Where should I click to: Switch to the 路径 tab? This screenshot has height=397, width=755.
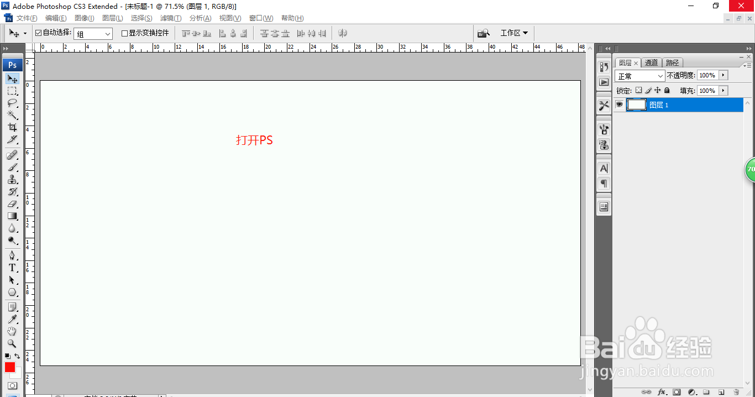[672, 63]
